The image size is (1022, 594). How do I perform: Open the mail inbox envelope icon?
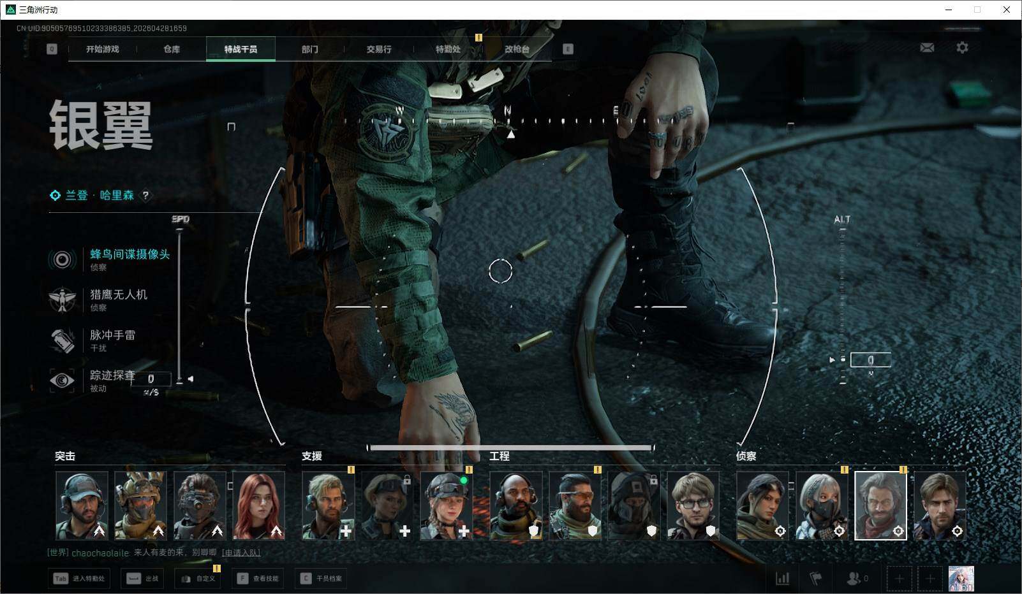click(927, 48)
